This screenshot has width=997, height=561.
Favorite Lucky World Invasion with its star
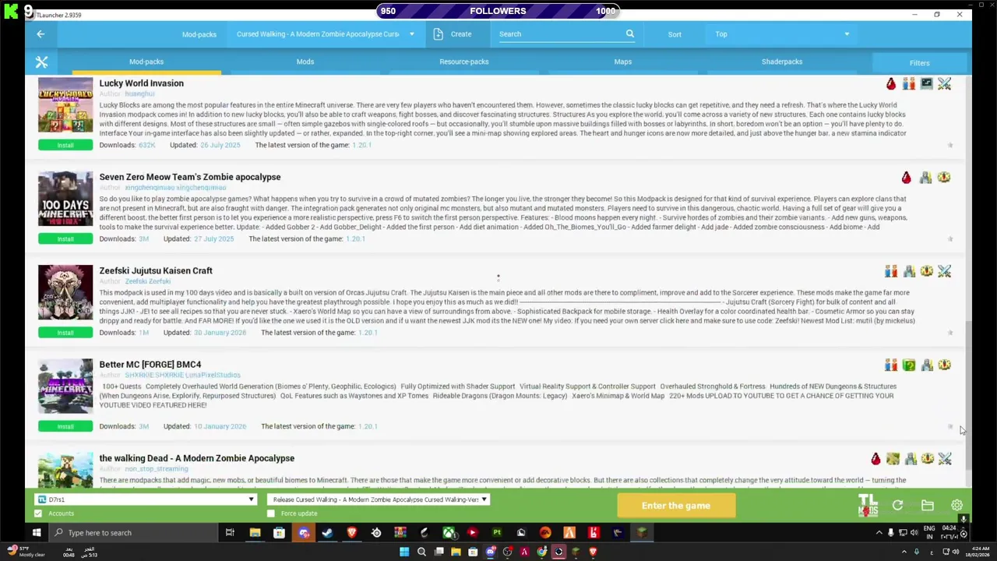pyautogui.click(x=950, y=145)
